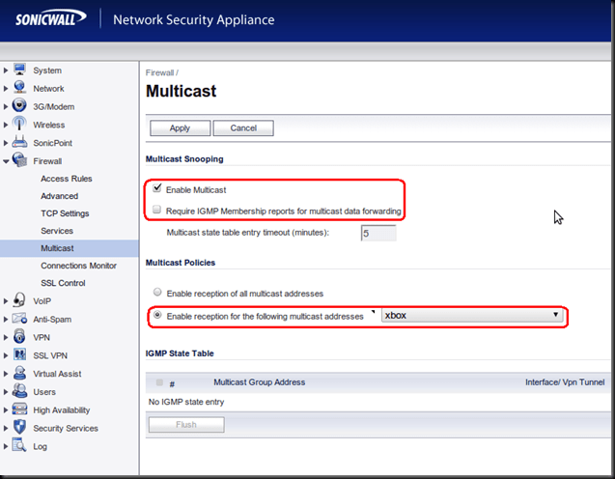Click 'No IGMP state entry' text
This screenshot has width=615, height=479.
point(186,402)
